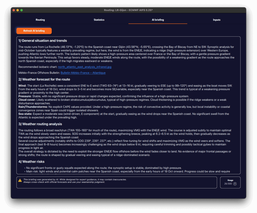Click the 26/300 usage counter
Screen dimensions: 257x213
point(228,184)
